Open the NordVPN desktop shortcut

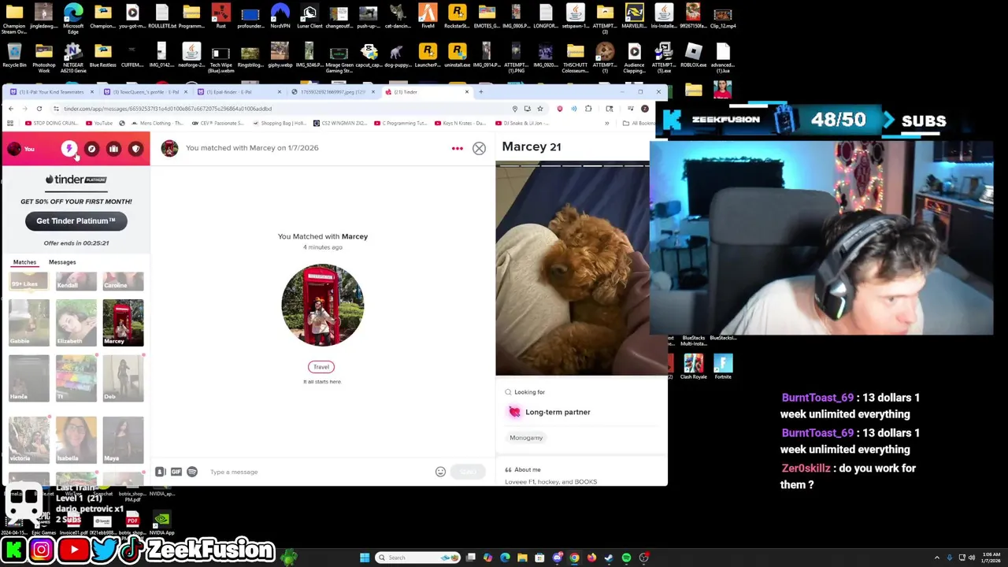(280, 17)
